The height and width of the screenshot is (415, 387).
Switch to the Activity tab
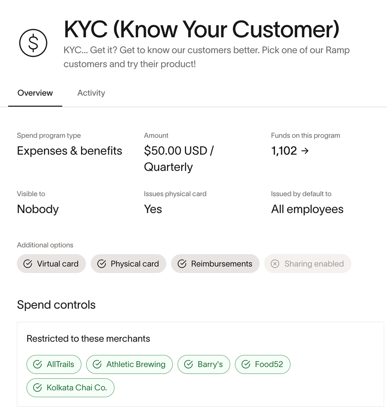91,93
